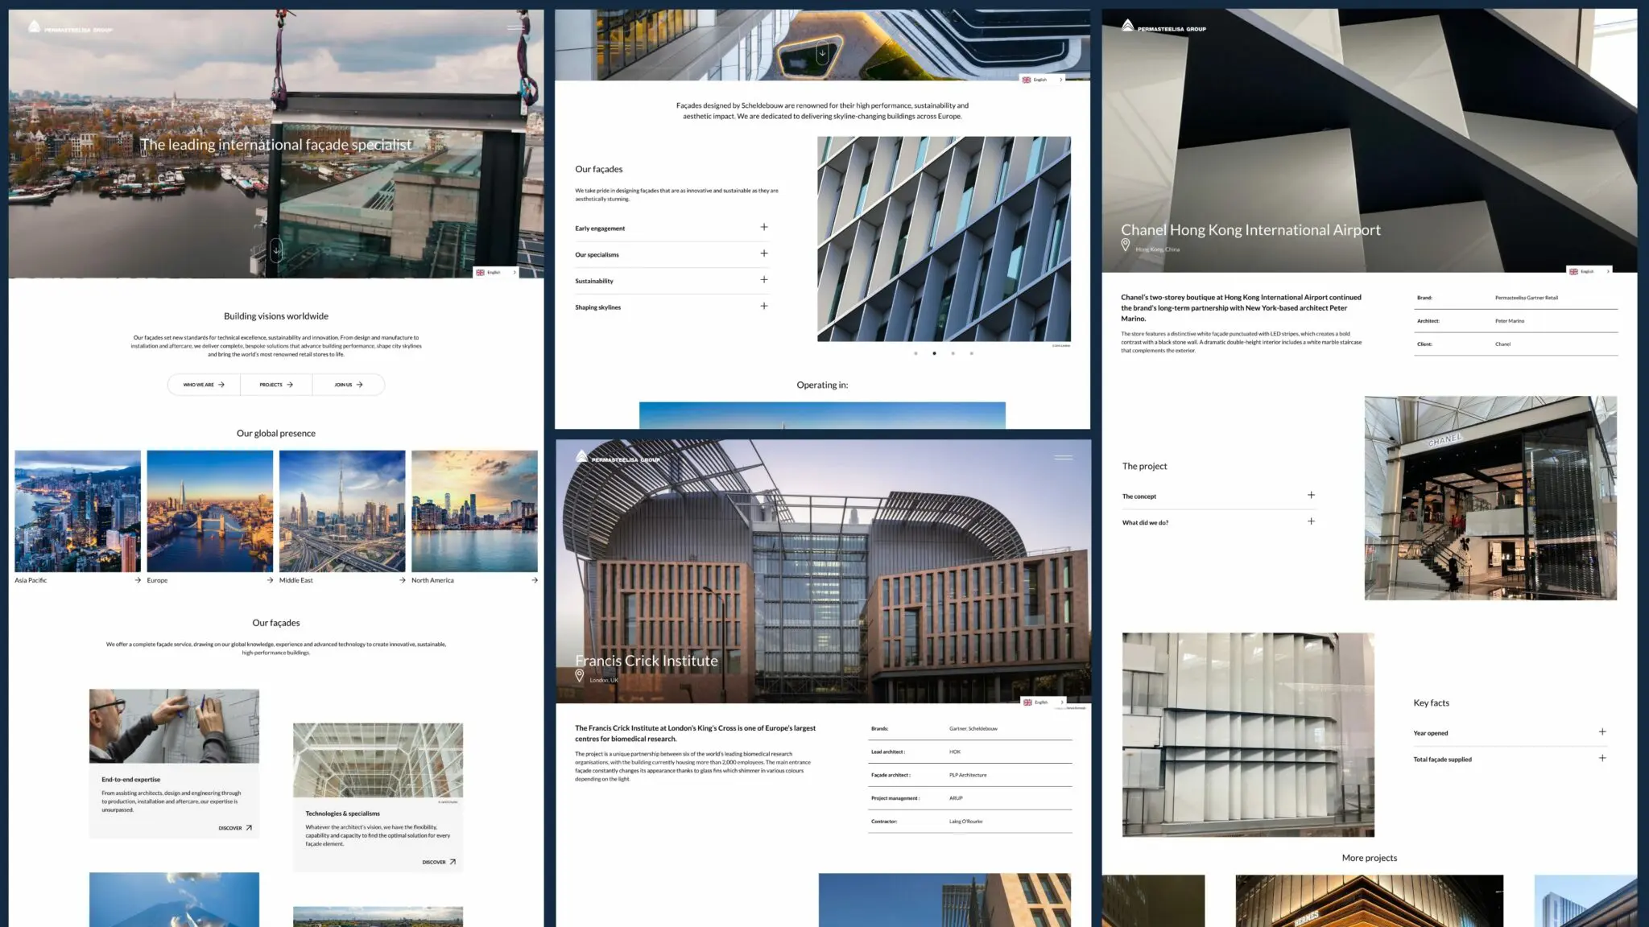Viewport: 1649px width, 927px height.
Task: Expand the 'Early engagement' item
Action: coord(763,227)
